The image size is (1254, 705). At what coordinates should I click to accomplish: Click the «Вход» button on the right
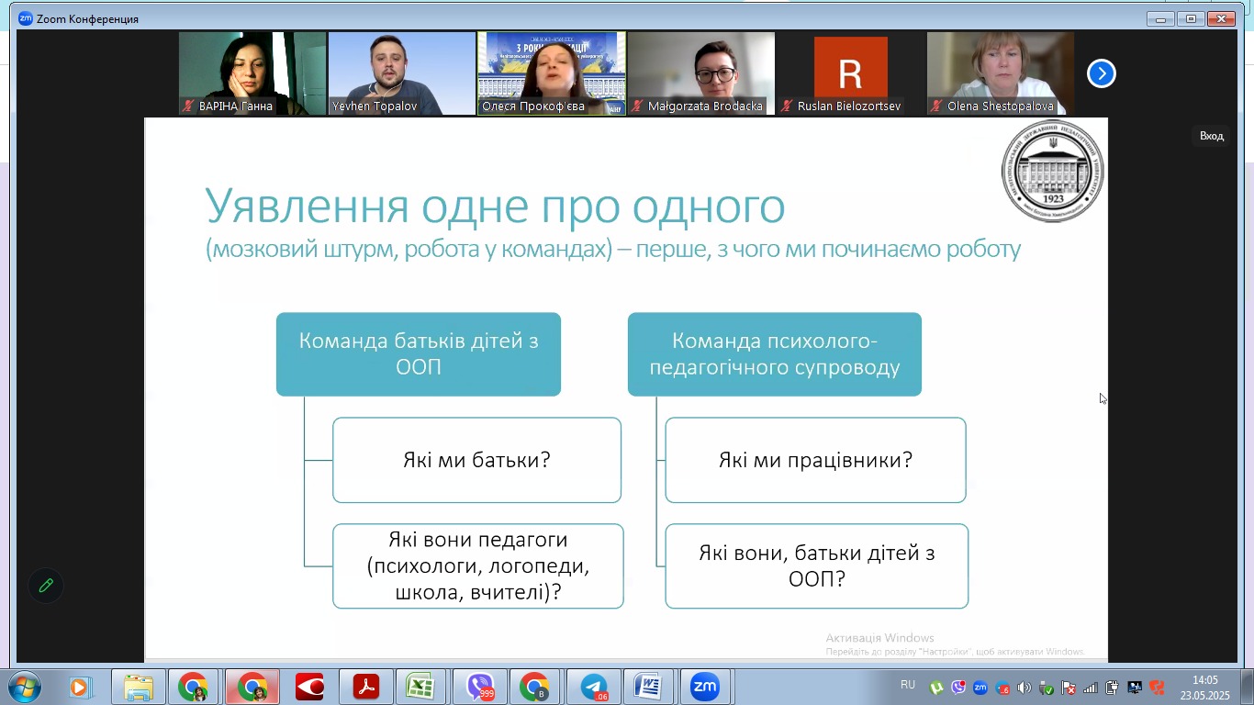point(1211,136)
